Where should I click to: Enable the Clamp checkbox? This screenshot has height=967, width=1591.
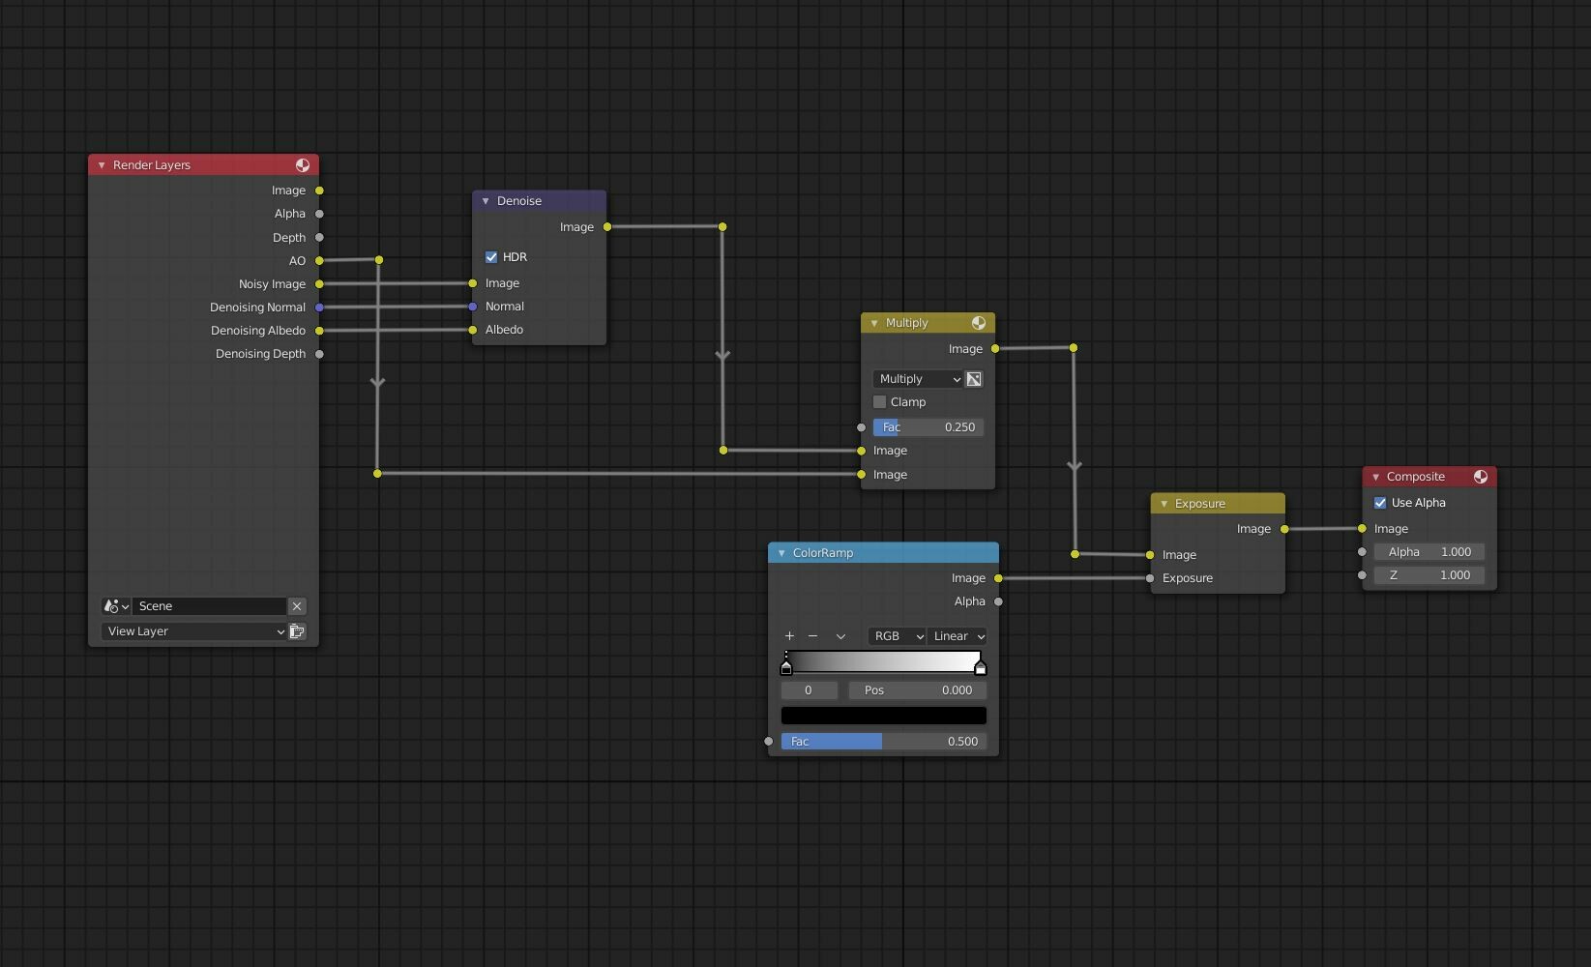point(879,402)
